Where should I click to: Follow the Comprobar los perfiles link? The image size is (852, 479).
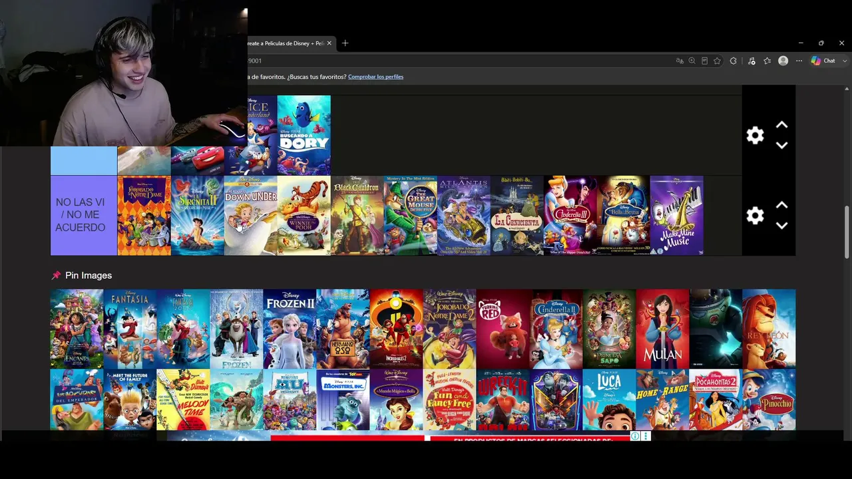[x=375, y=77]
